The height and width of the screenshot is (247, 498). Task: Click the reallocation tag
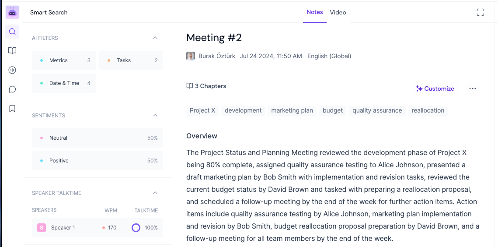point(428,111)
